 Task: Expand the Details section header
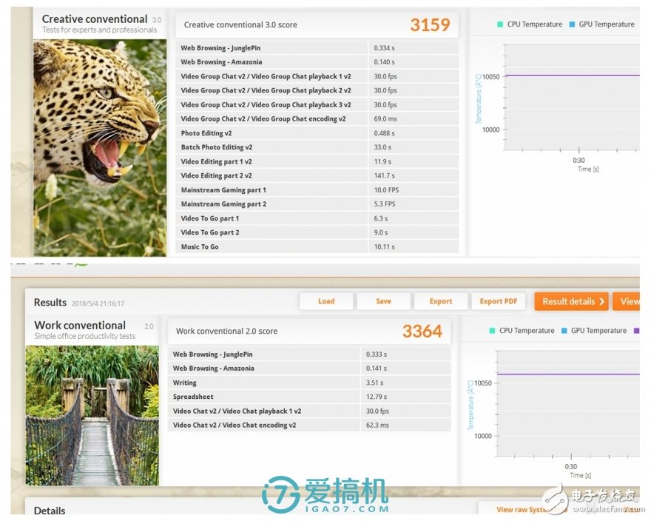pyautogui.click(x=50, y=510)
